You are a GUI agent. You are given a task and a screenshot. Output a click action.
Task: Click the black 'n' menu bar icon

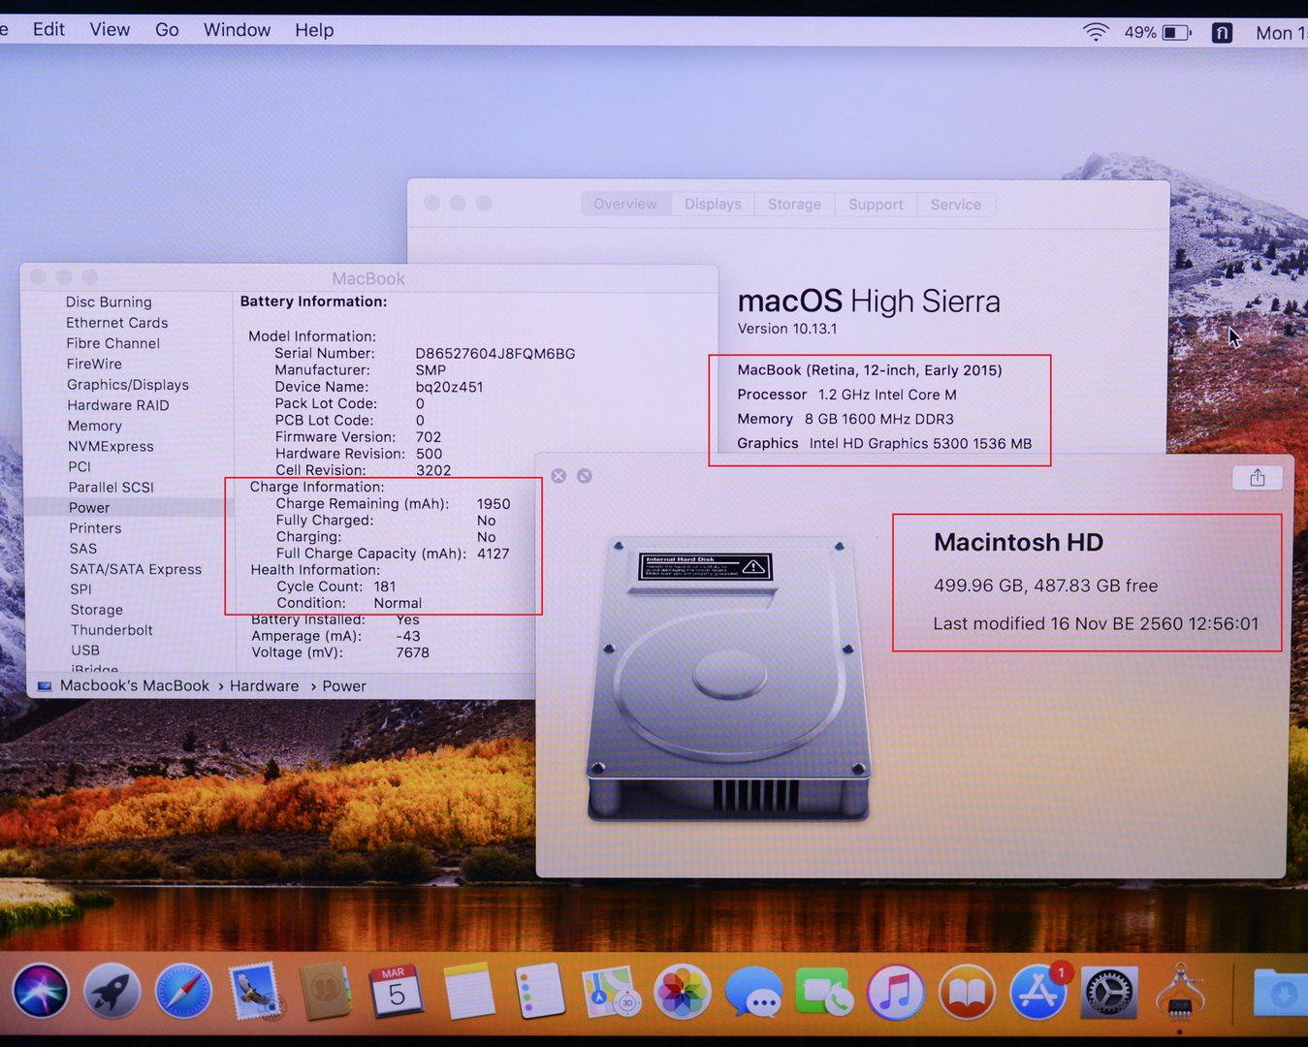[x=1222, y=33]
